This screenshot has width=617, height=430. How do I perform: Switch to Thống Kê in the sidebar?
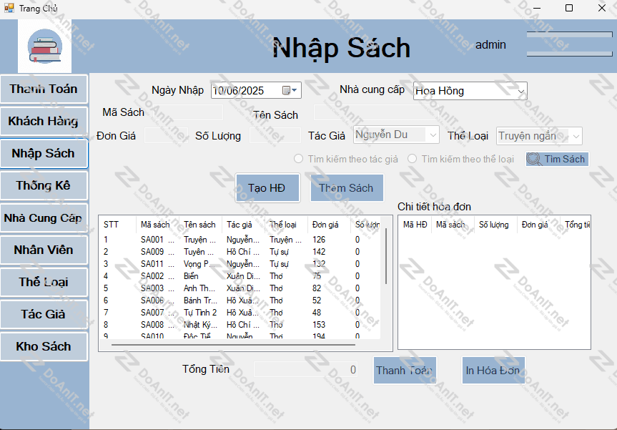44,185
